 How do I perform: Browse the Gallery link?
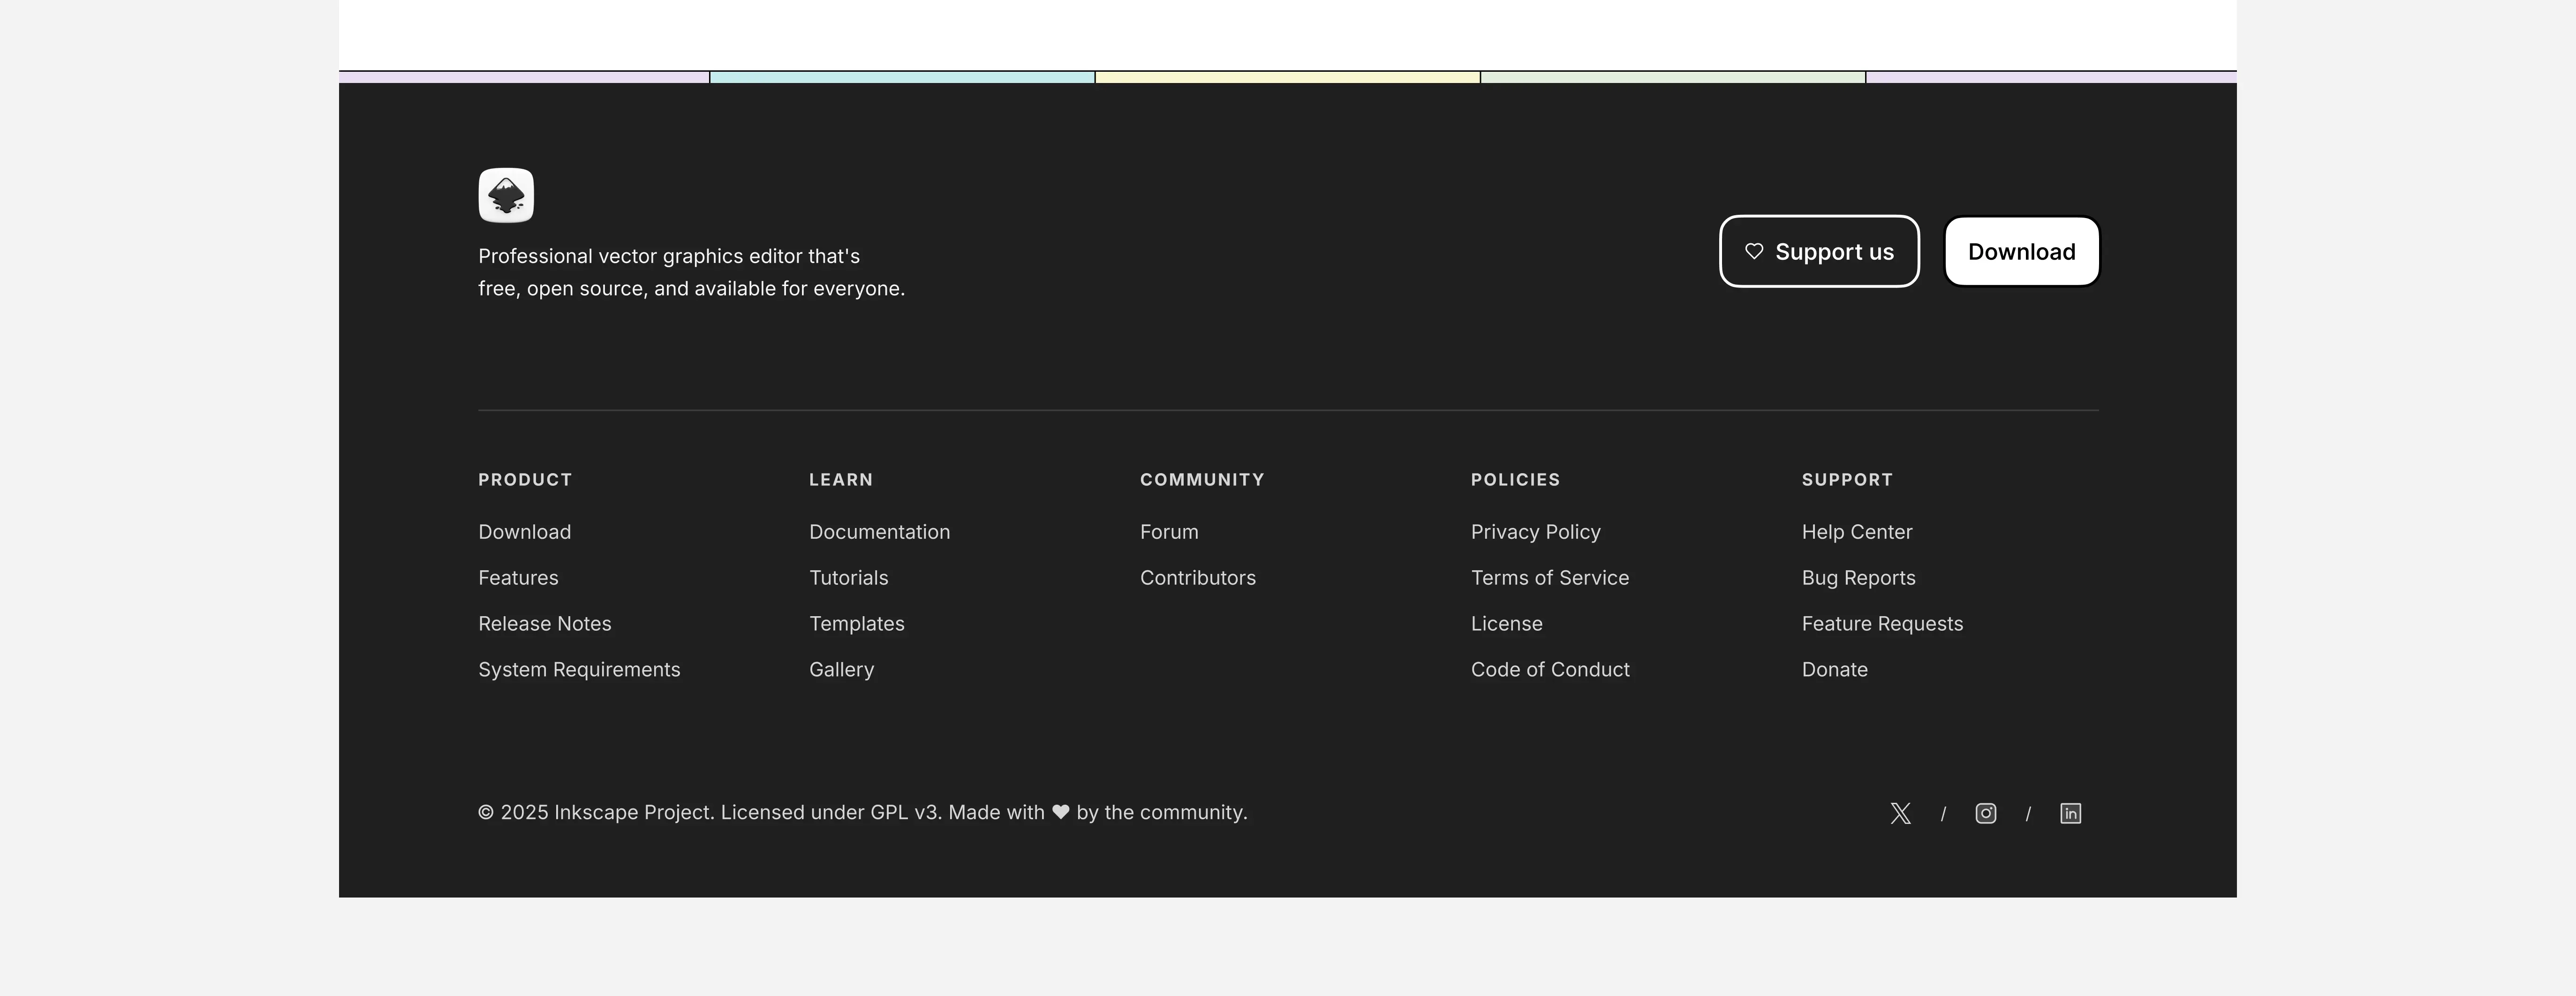point(841,670)
